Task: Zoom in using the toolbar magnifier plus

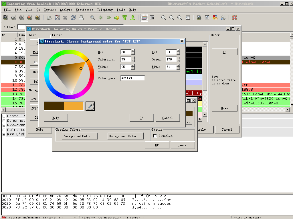Action: (x=164, y=18)
